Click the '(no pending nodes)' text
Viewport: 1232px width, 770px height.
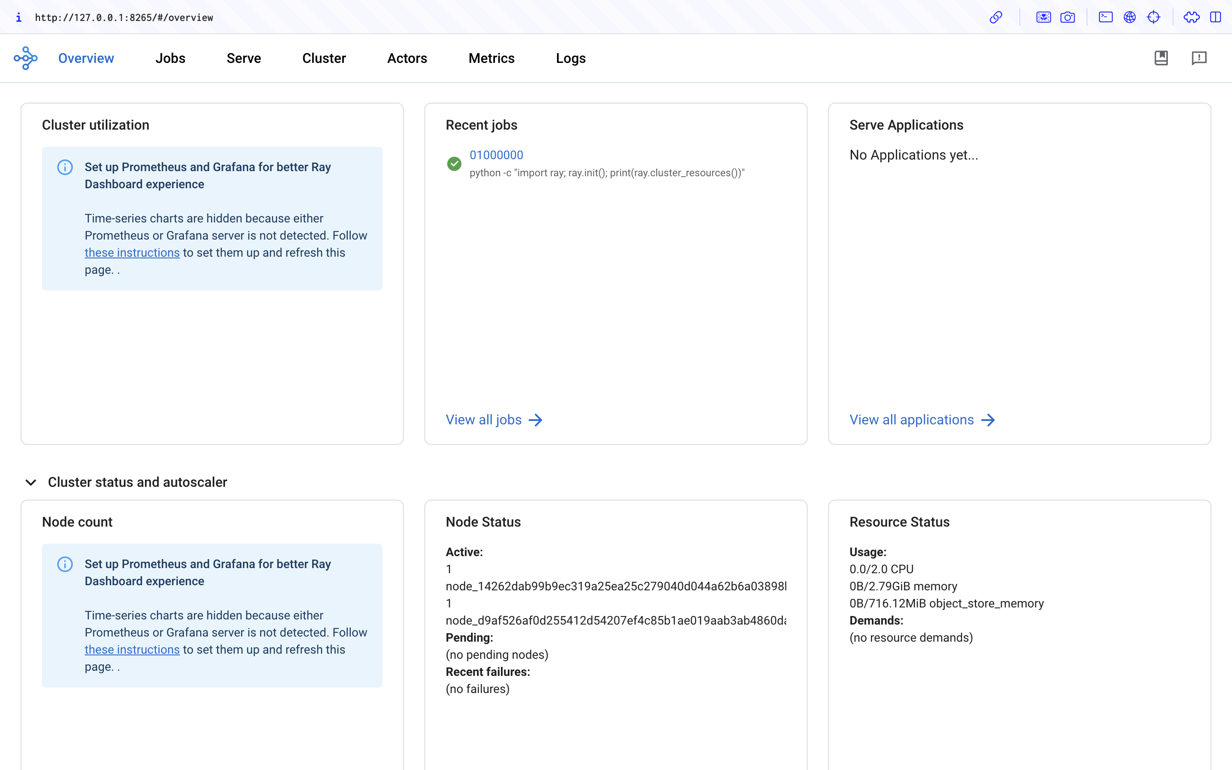497,654
